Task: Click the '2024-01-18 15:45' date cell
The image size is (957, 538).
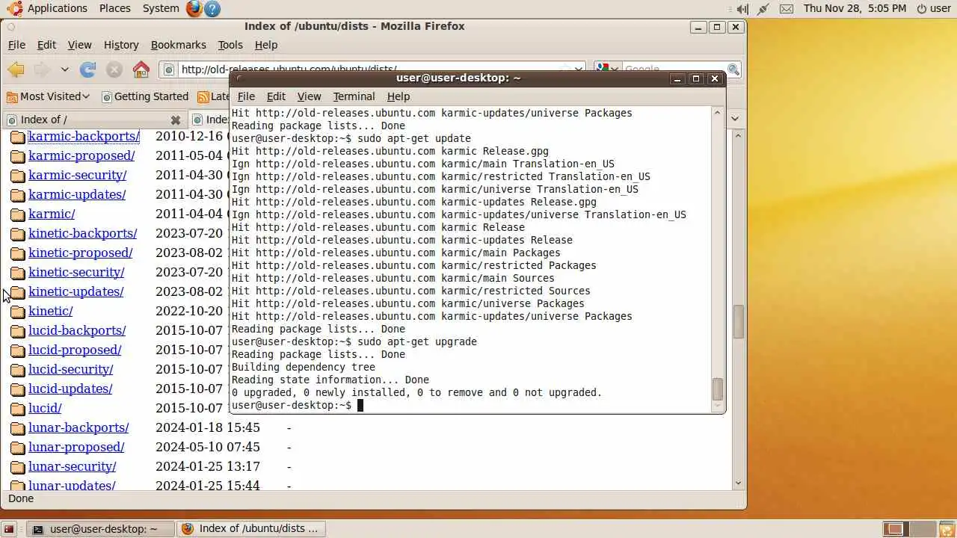Action: (x=208, y=428)
